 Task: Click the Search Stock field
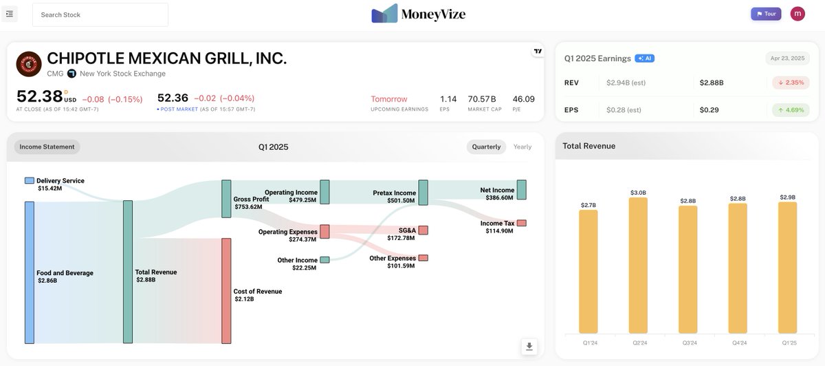click(100, 14)
